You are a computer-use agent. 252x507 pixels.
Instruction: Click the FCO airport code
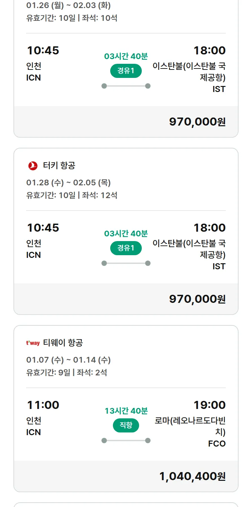tap(217, 444)
